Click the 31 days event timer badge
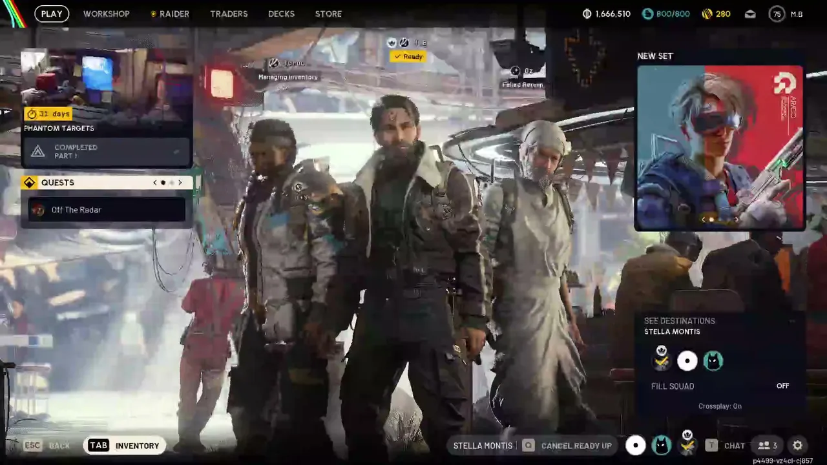This screenshot has height=465, width=827. [48, 114]
